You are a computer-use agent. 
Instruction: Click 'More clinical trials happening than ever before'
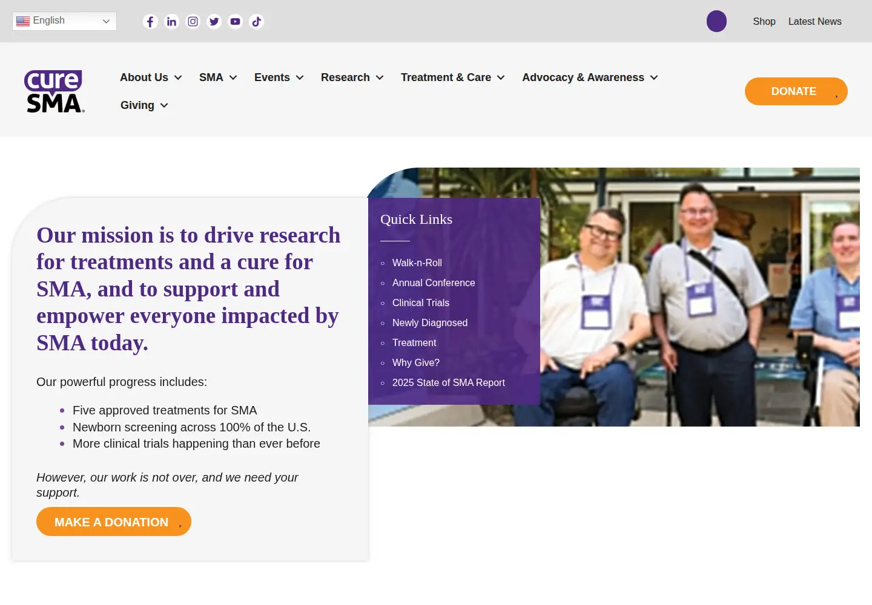(x=196, y=443)
